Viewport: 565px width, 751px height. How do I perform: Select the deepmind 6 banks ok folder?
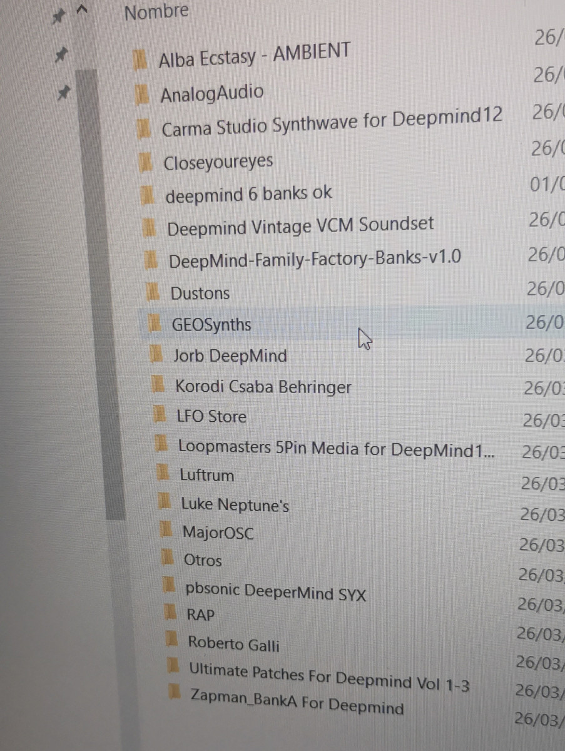[248, 195]
